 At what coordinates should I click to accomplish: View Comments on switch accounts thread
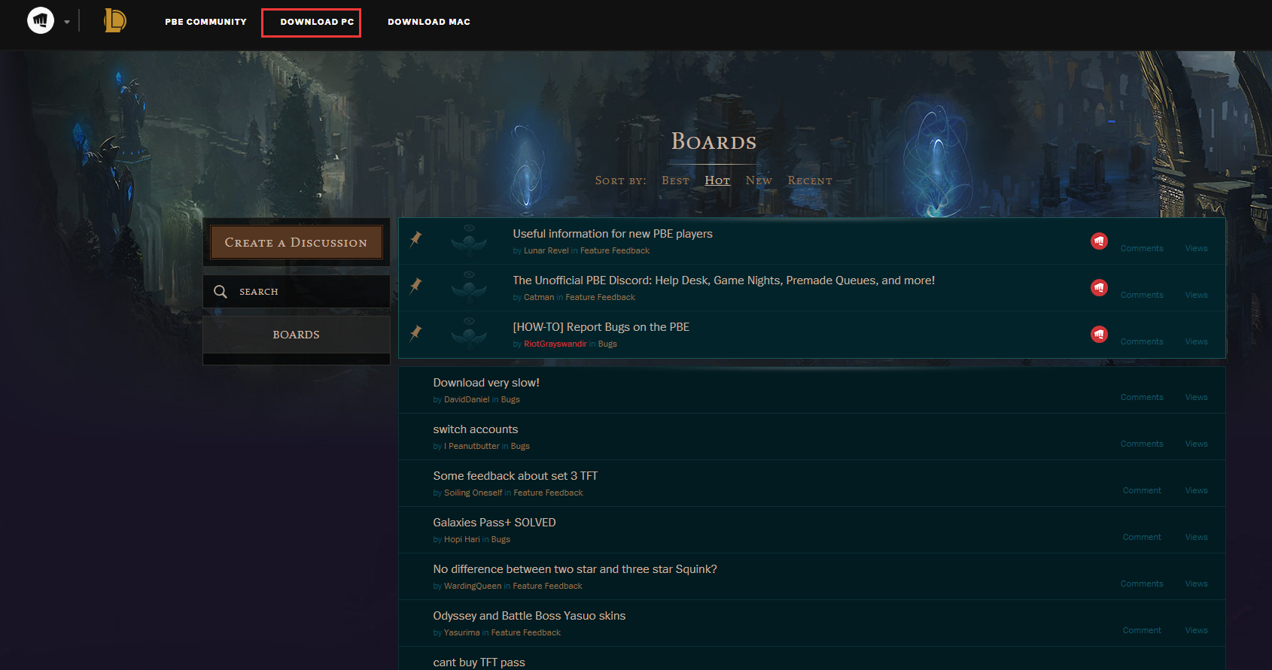[1142, 444]
